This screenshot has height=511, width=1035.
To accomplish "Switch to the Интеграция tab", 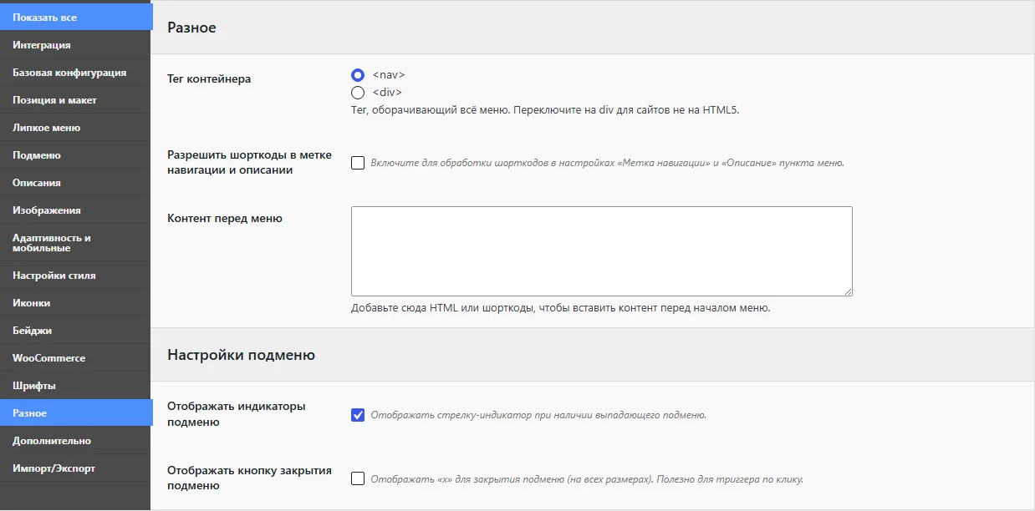I will [75, 45].
